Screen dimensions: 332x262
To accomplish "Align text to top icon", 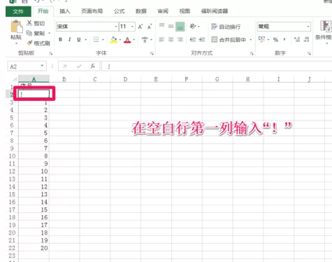I will [161, 26].
